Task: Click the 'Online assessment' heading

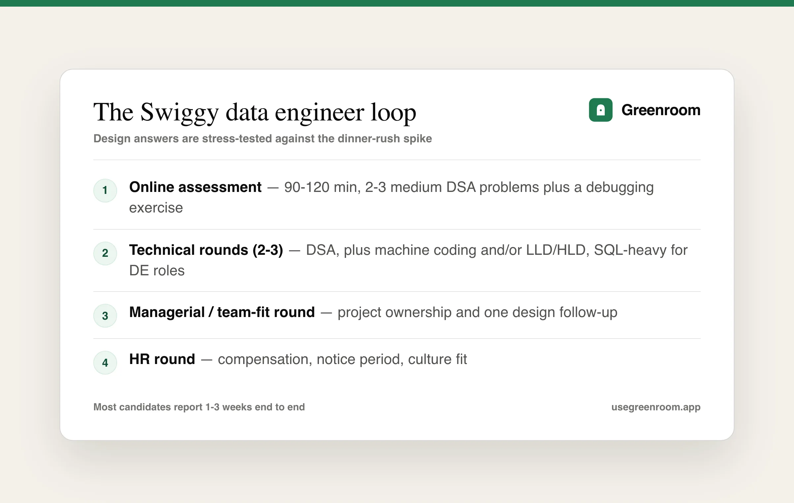Action: tap(195, 187)
